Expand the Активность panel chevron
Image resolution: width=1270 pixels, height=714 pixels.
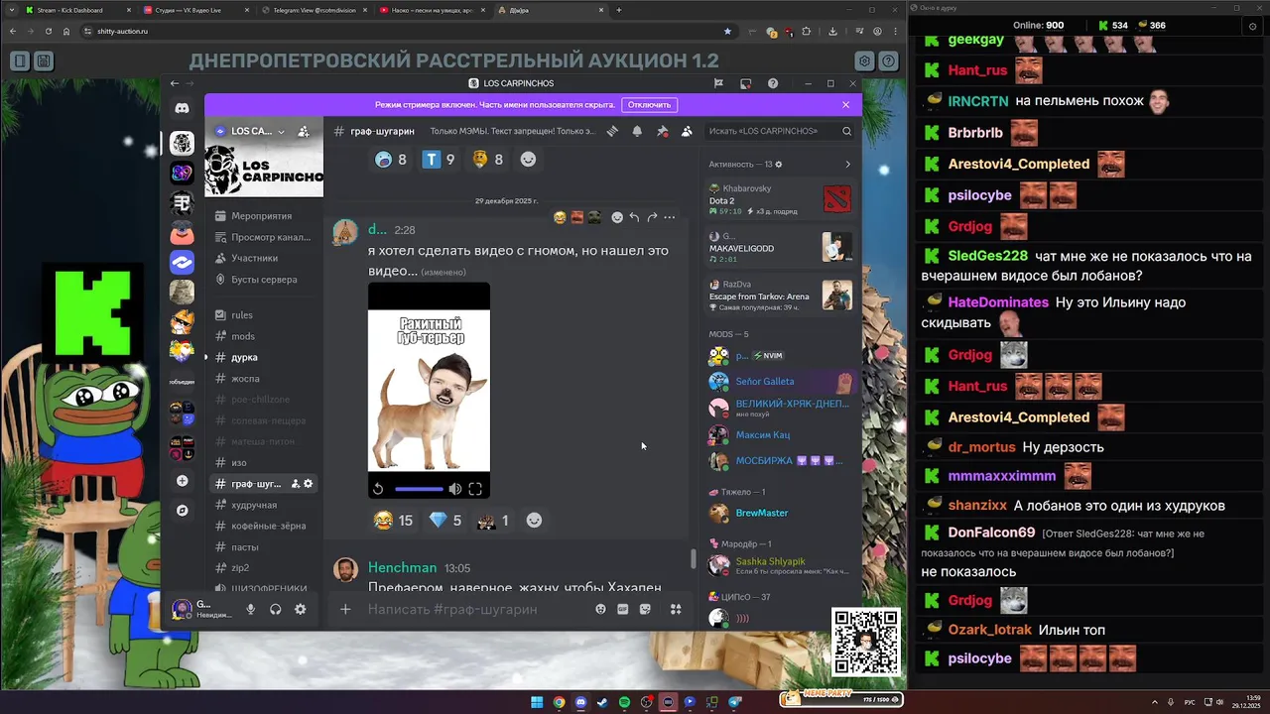point(847,164)
